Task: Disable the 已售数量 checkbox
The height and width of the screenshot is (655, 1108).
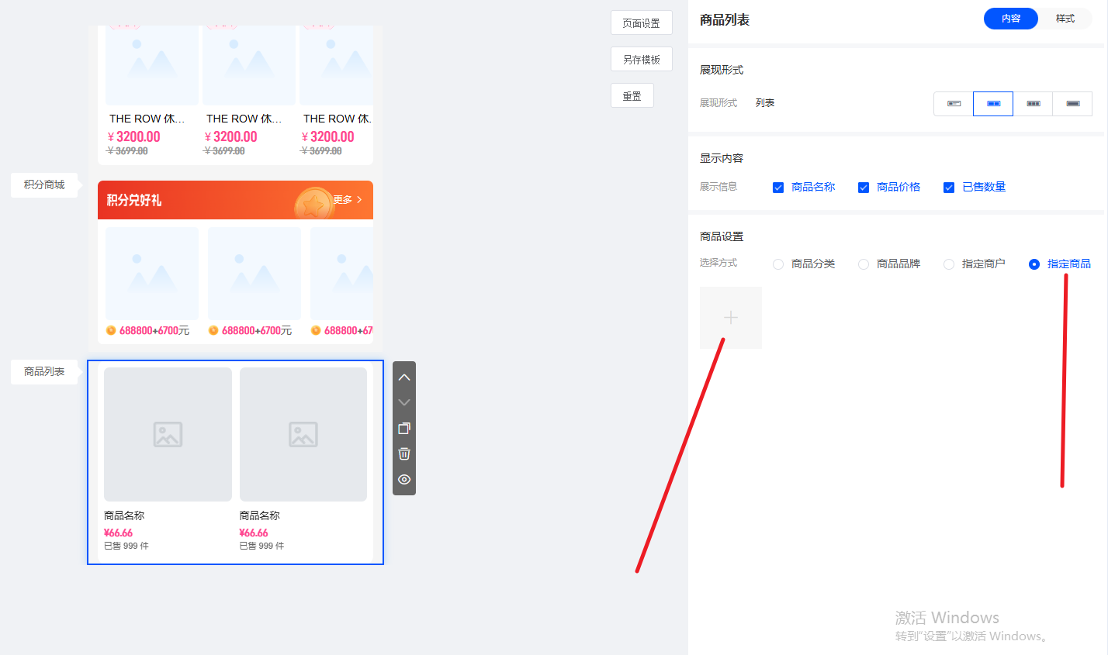Action: point(949,188)
